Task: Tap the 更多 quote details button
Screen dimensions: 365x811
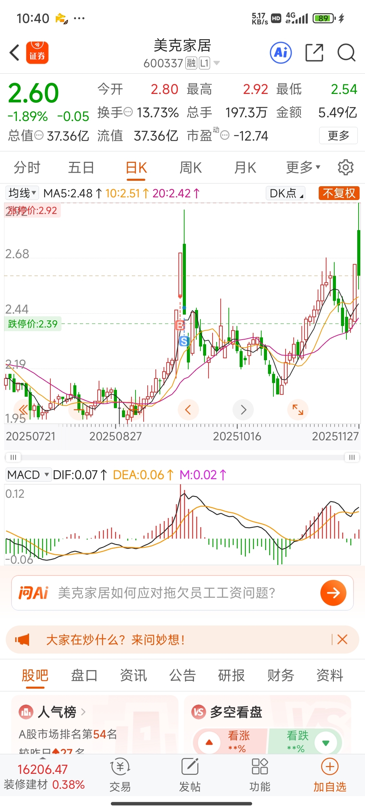Action: click(x=338, y=136)
